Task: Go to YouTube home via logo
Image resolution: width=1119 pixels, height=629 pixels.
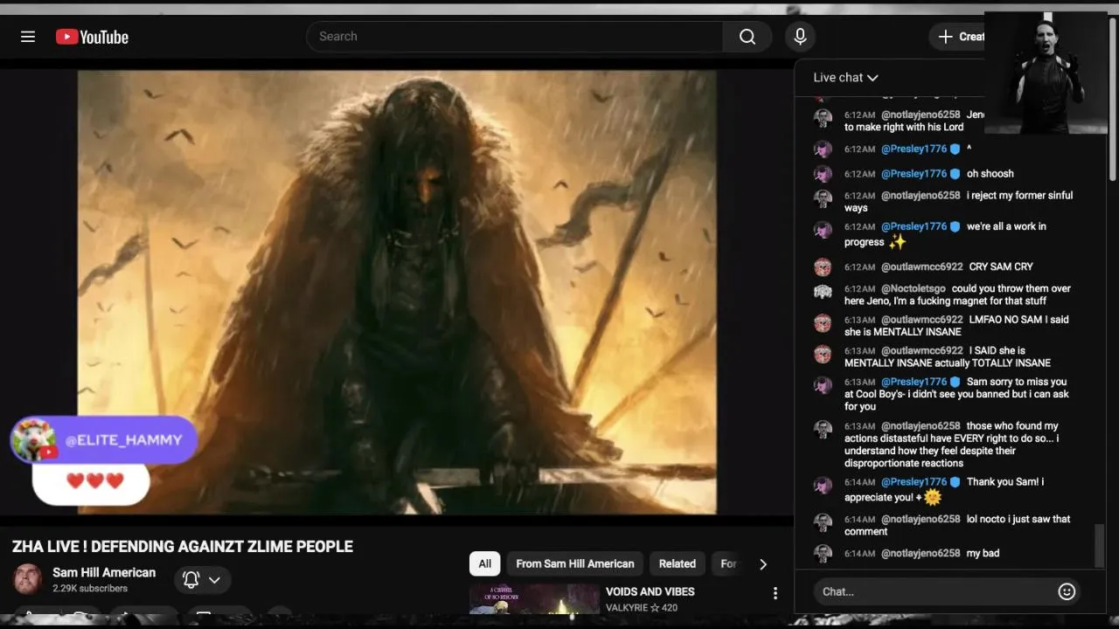Action: click(92, 37)
